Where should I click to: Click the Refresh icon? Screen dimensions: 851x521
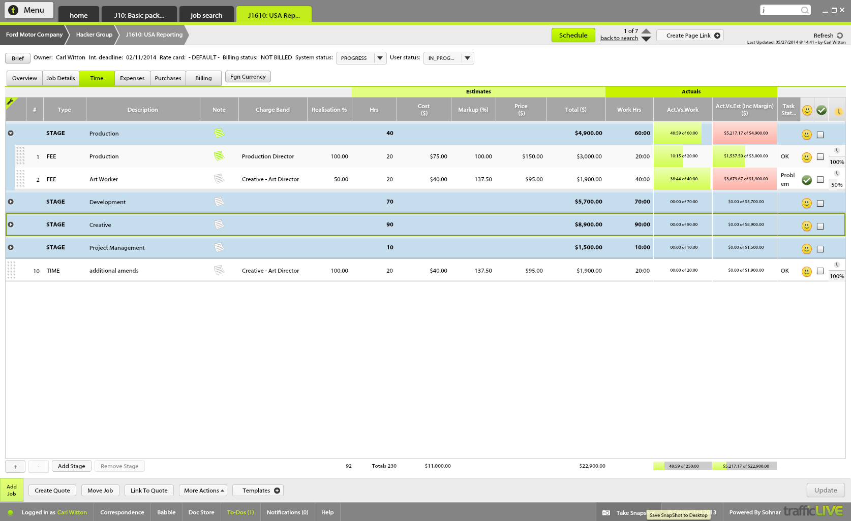[x=840, y=36]
